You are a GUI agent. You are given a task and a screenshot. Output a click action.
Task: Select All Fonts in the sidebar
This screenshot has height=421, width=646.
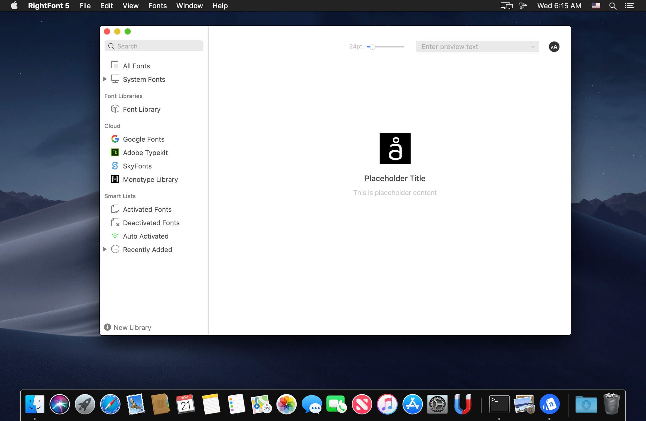pos(136,66)
